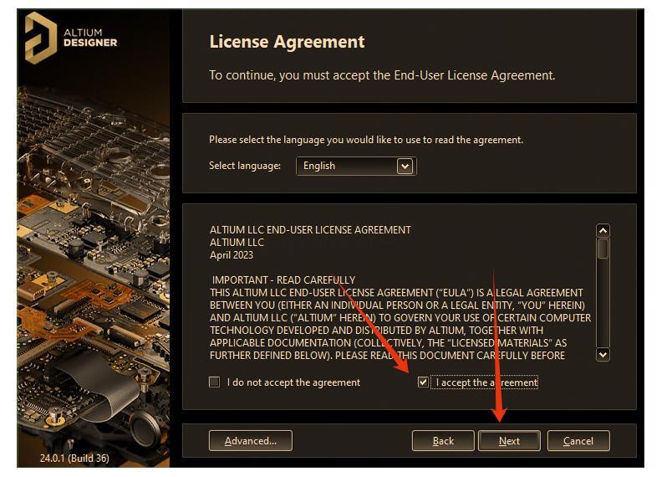Viewport: 662px width, 477px height.
Task: Click the English language combo box field
Action: [356, 167]
